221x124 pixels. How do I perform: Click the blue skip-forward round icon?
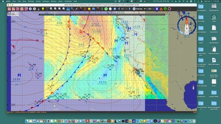[115, 9]
